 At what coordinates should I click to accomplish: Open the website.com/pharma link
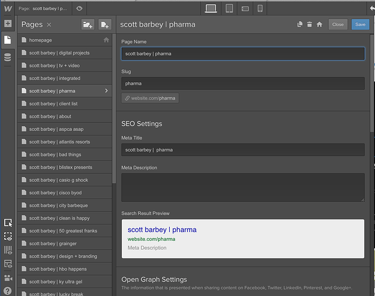pos(150,98)
